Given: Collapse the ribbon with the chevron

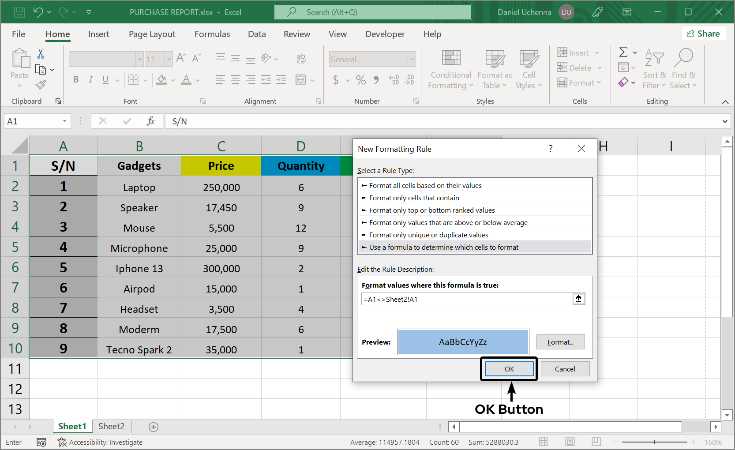Looking at the screenshot, I should [x=725, y=102].
